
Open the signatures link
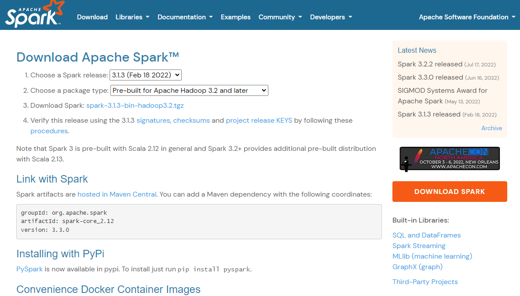pos(153,121)
